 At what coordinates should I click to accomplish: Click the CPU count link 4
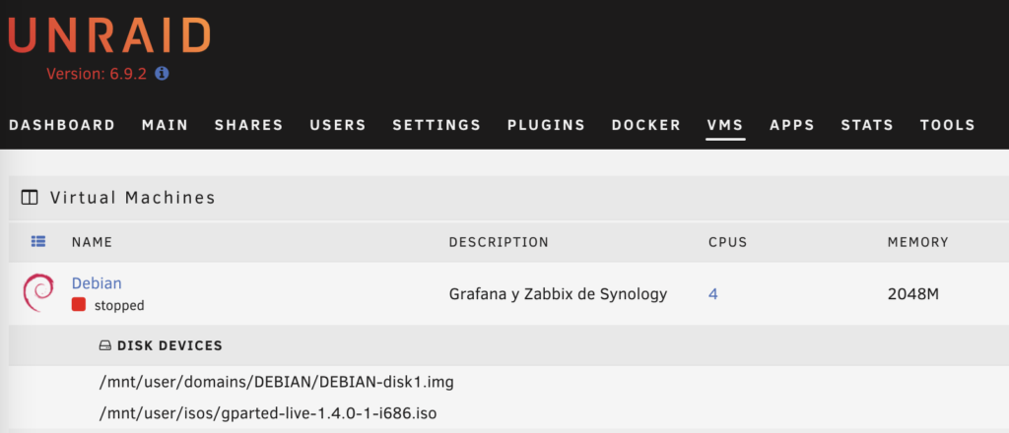pos(713,293)
